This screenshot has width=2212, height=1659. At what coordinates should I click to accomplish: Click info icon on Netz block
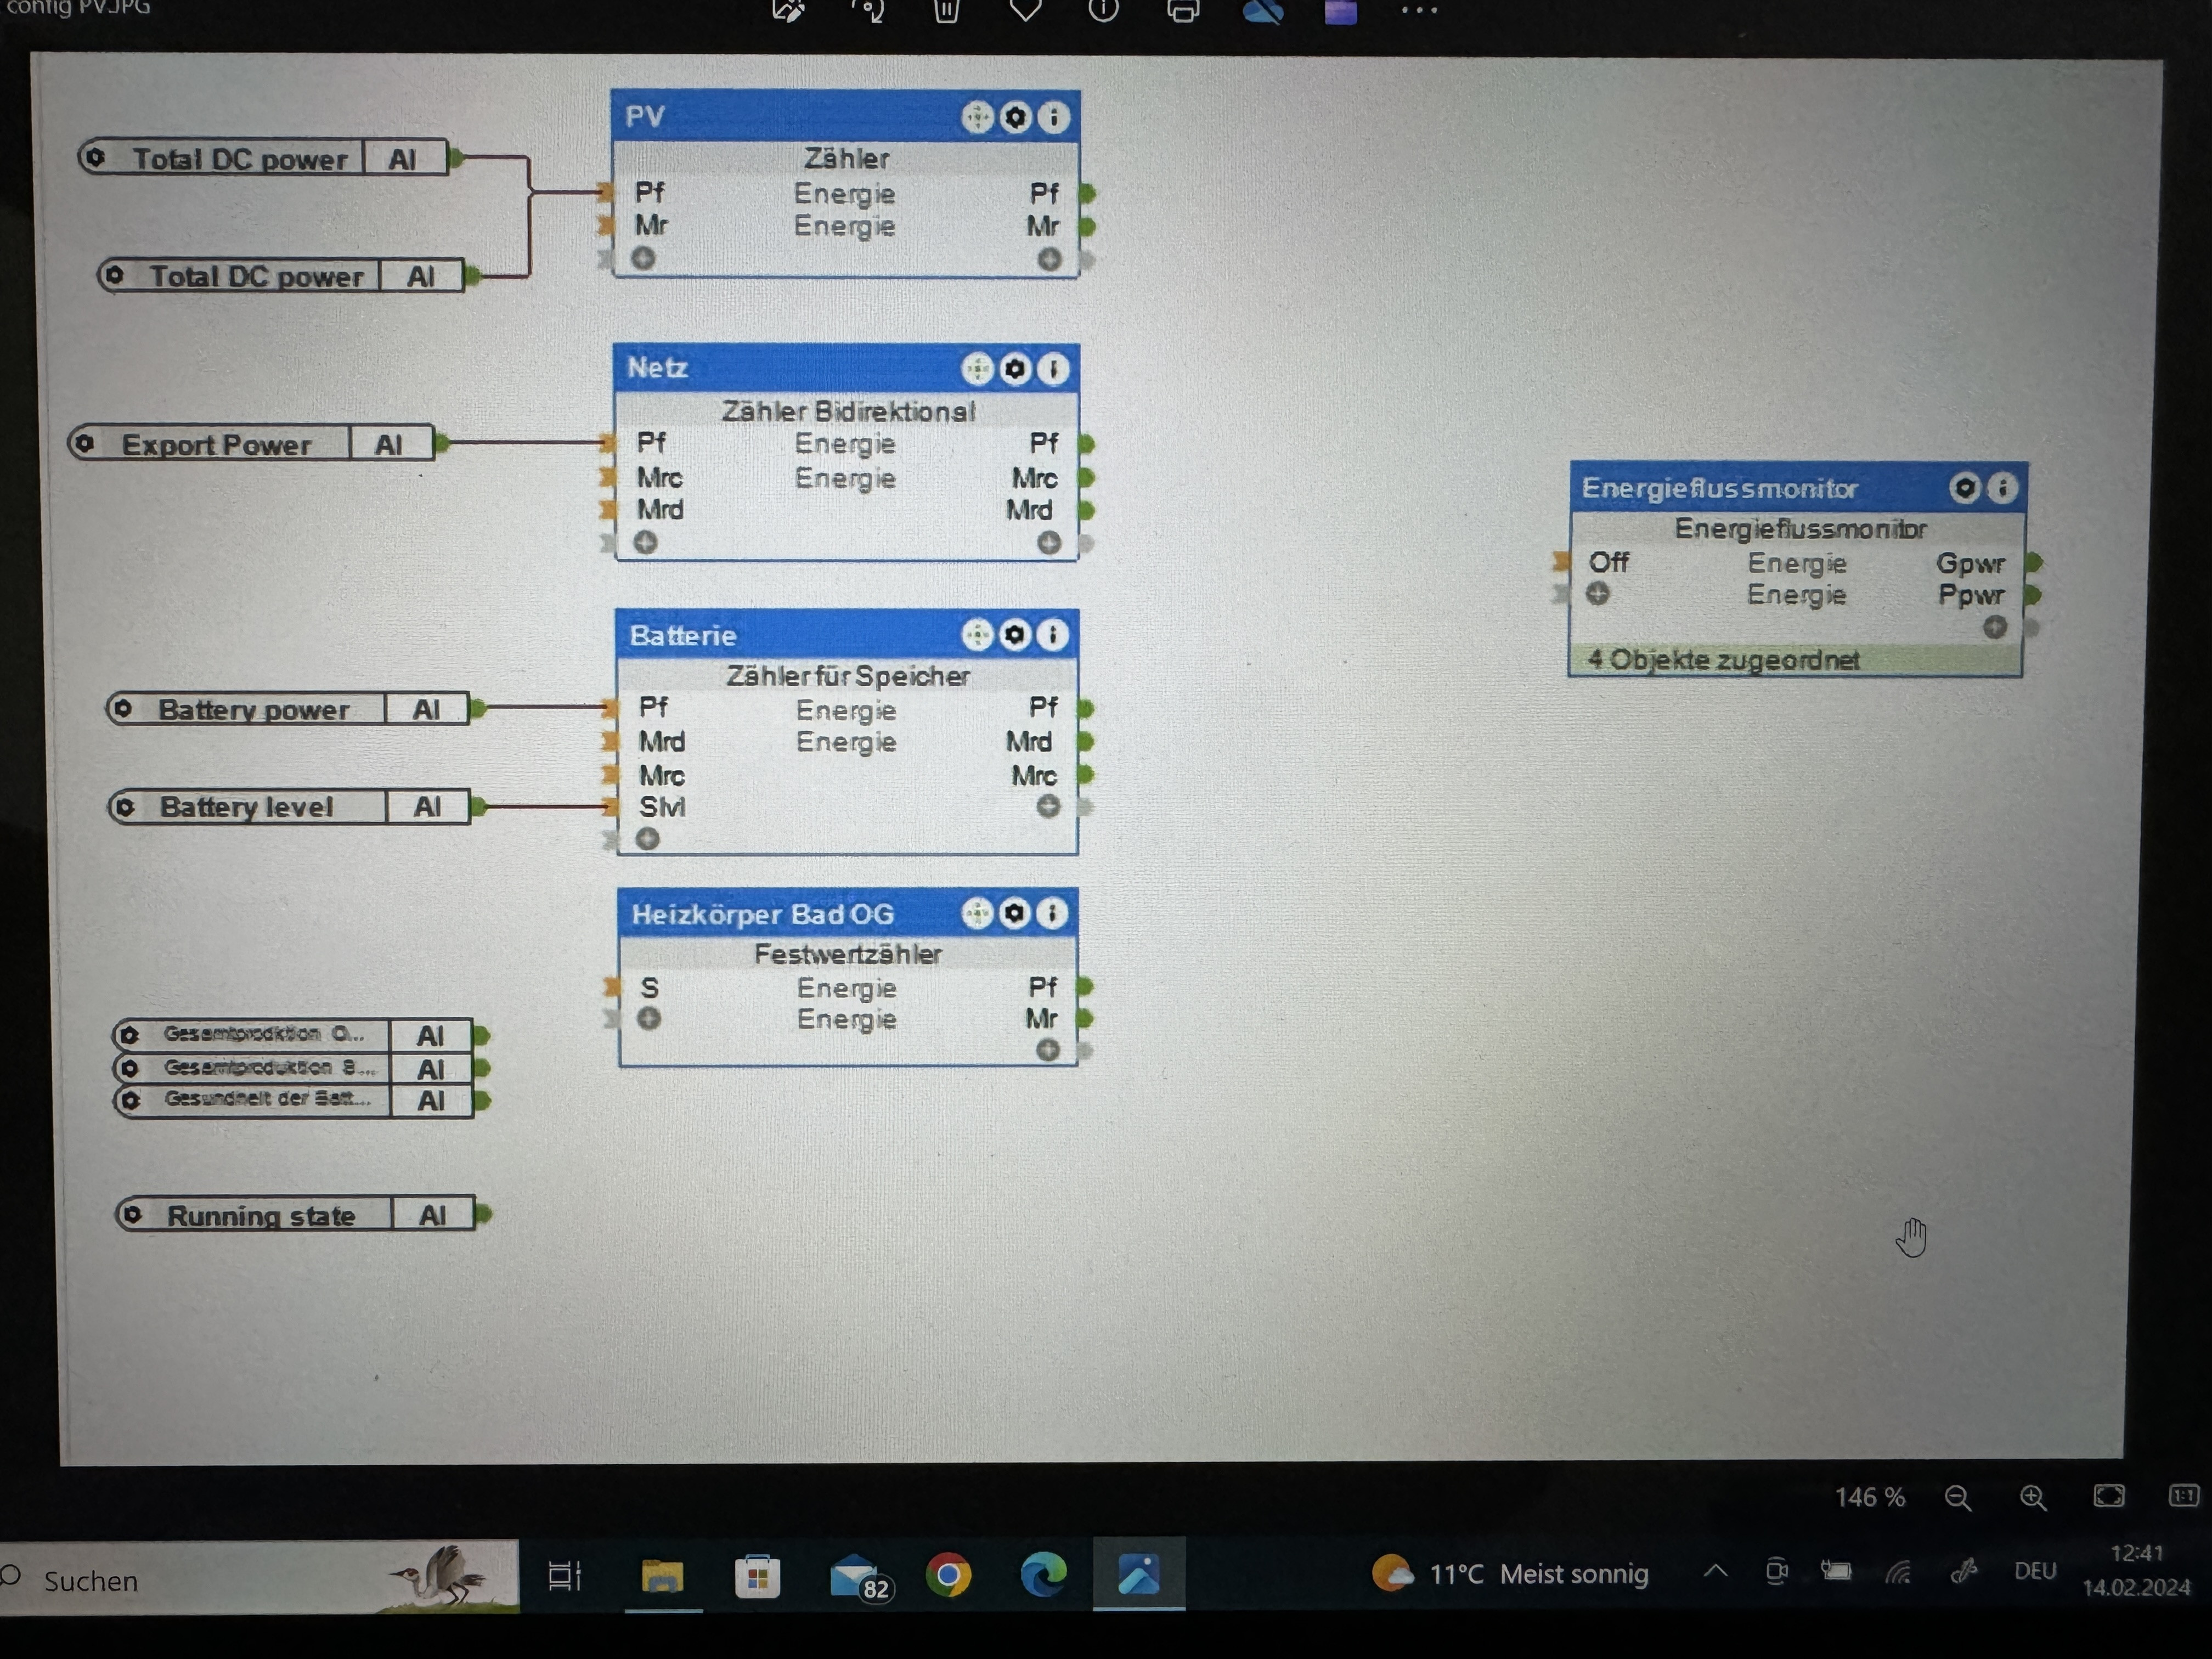[1052, 370]
